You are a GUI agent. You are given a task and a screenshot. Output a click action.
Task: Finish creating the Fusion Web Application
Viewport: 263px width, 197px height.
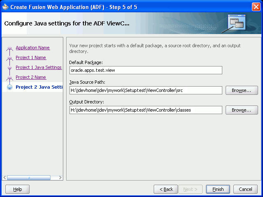pos(218,189)
